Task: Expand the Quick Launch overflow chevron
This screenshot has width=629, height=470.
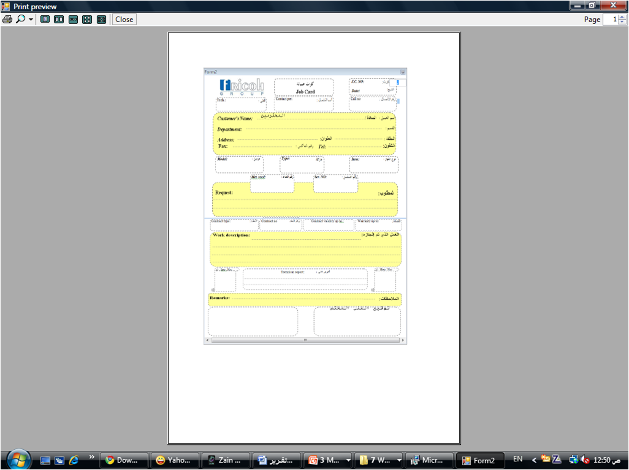Action: point(92,457)
